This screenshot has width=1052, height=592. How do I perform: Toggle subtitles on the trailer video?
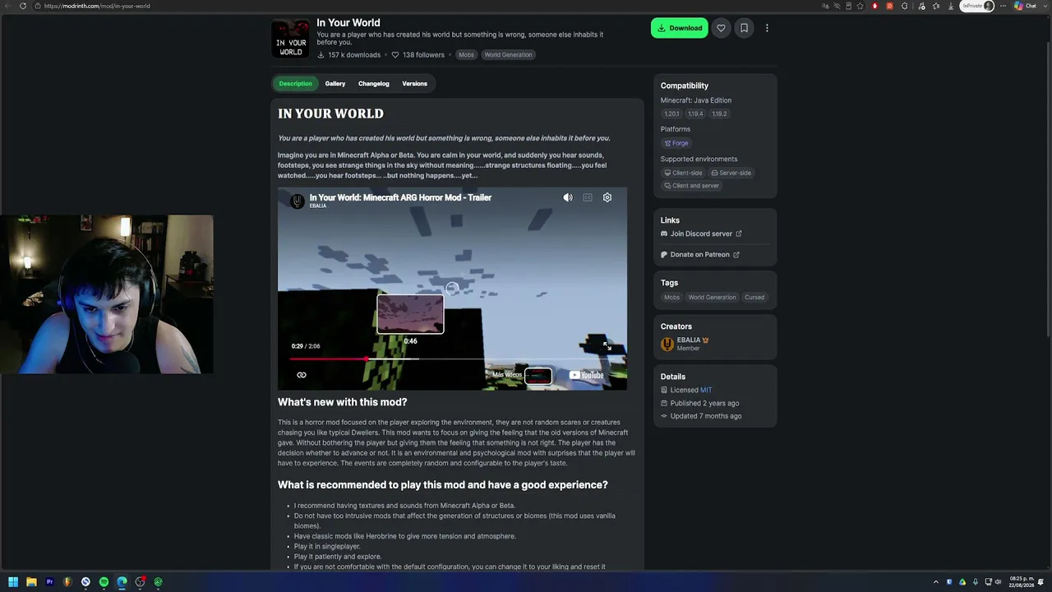tap(588, 197)
